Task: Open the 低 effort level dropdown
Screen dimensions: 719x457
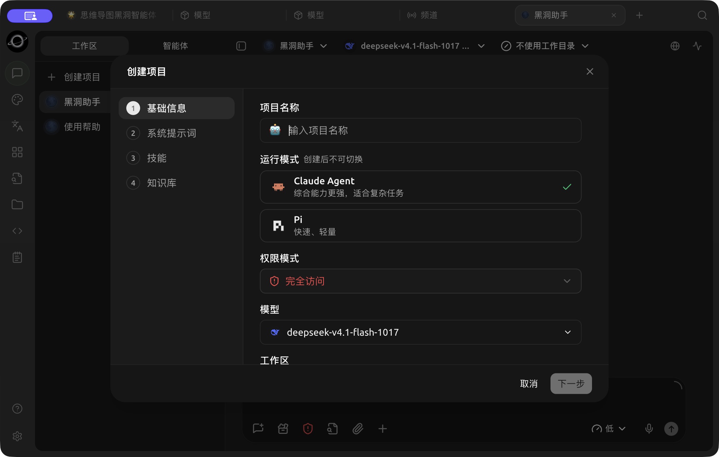Action: coord(608,429)
